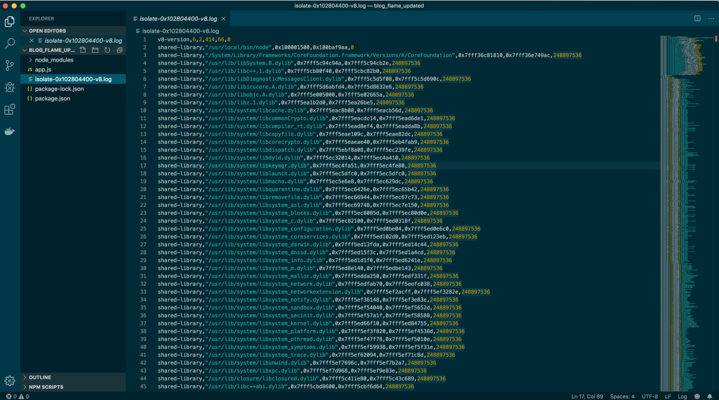
Task: Click the feedback smiley in status bar
Action: 697,396
